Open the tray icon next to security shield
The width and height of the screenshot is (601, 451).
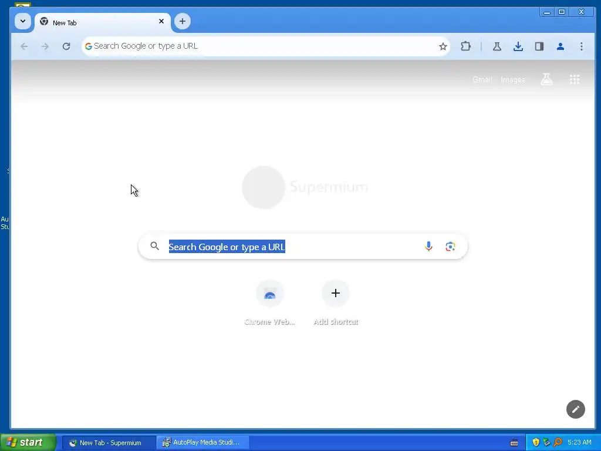(x=546, y=443)
